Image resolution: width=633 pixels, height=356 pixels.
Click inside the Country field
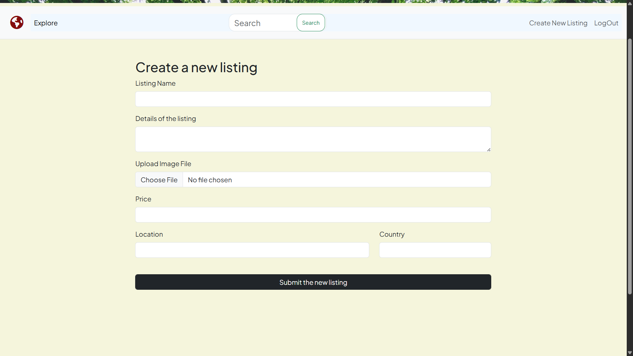[435, 250]
